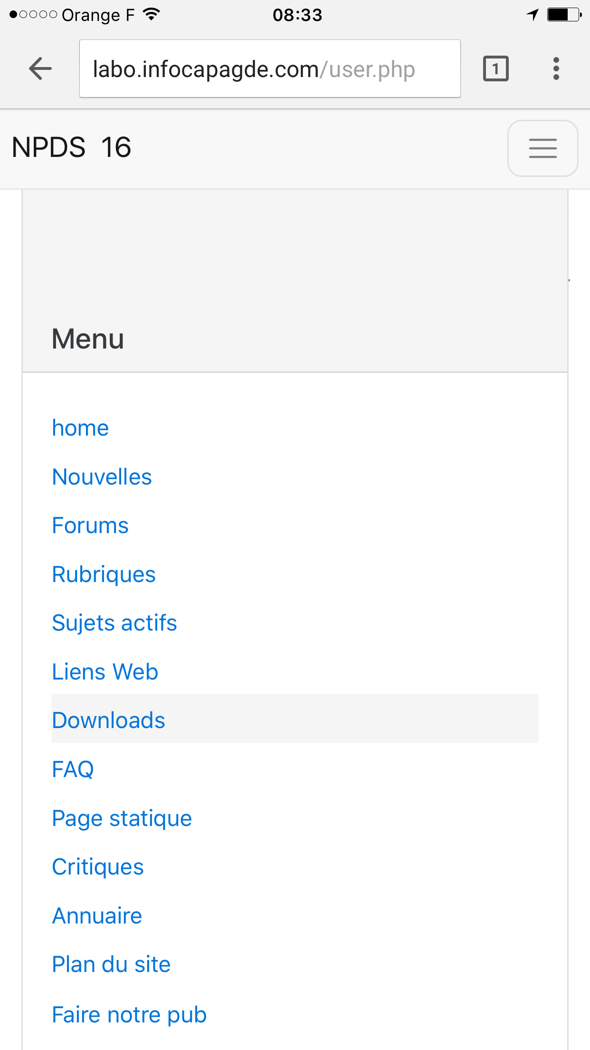
Task: Open the tab switcher icon
Action: point(495,69)
